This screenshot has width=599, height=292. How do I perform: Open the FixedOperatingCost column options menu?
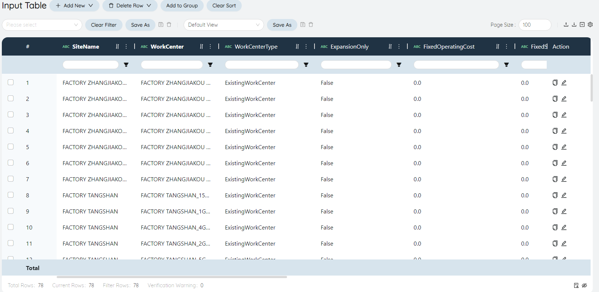tap(506, 46)
